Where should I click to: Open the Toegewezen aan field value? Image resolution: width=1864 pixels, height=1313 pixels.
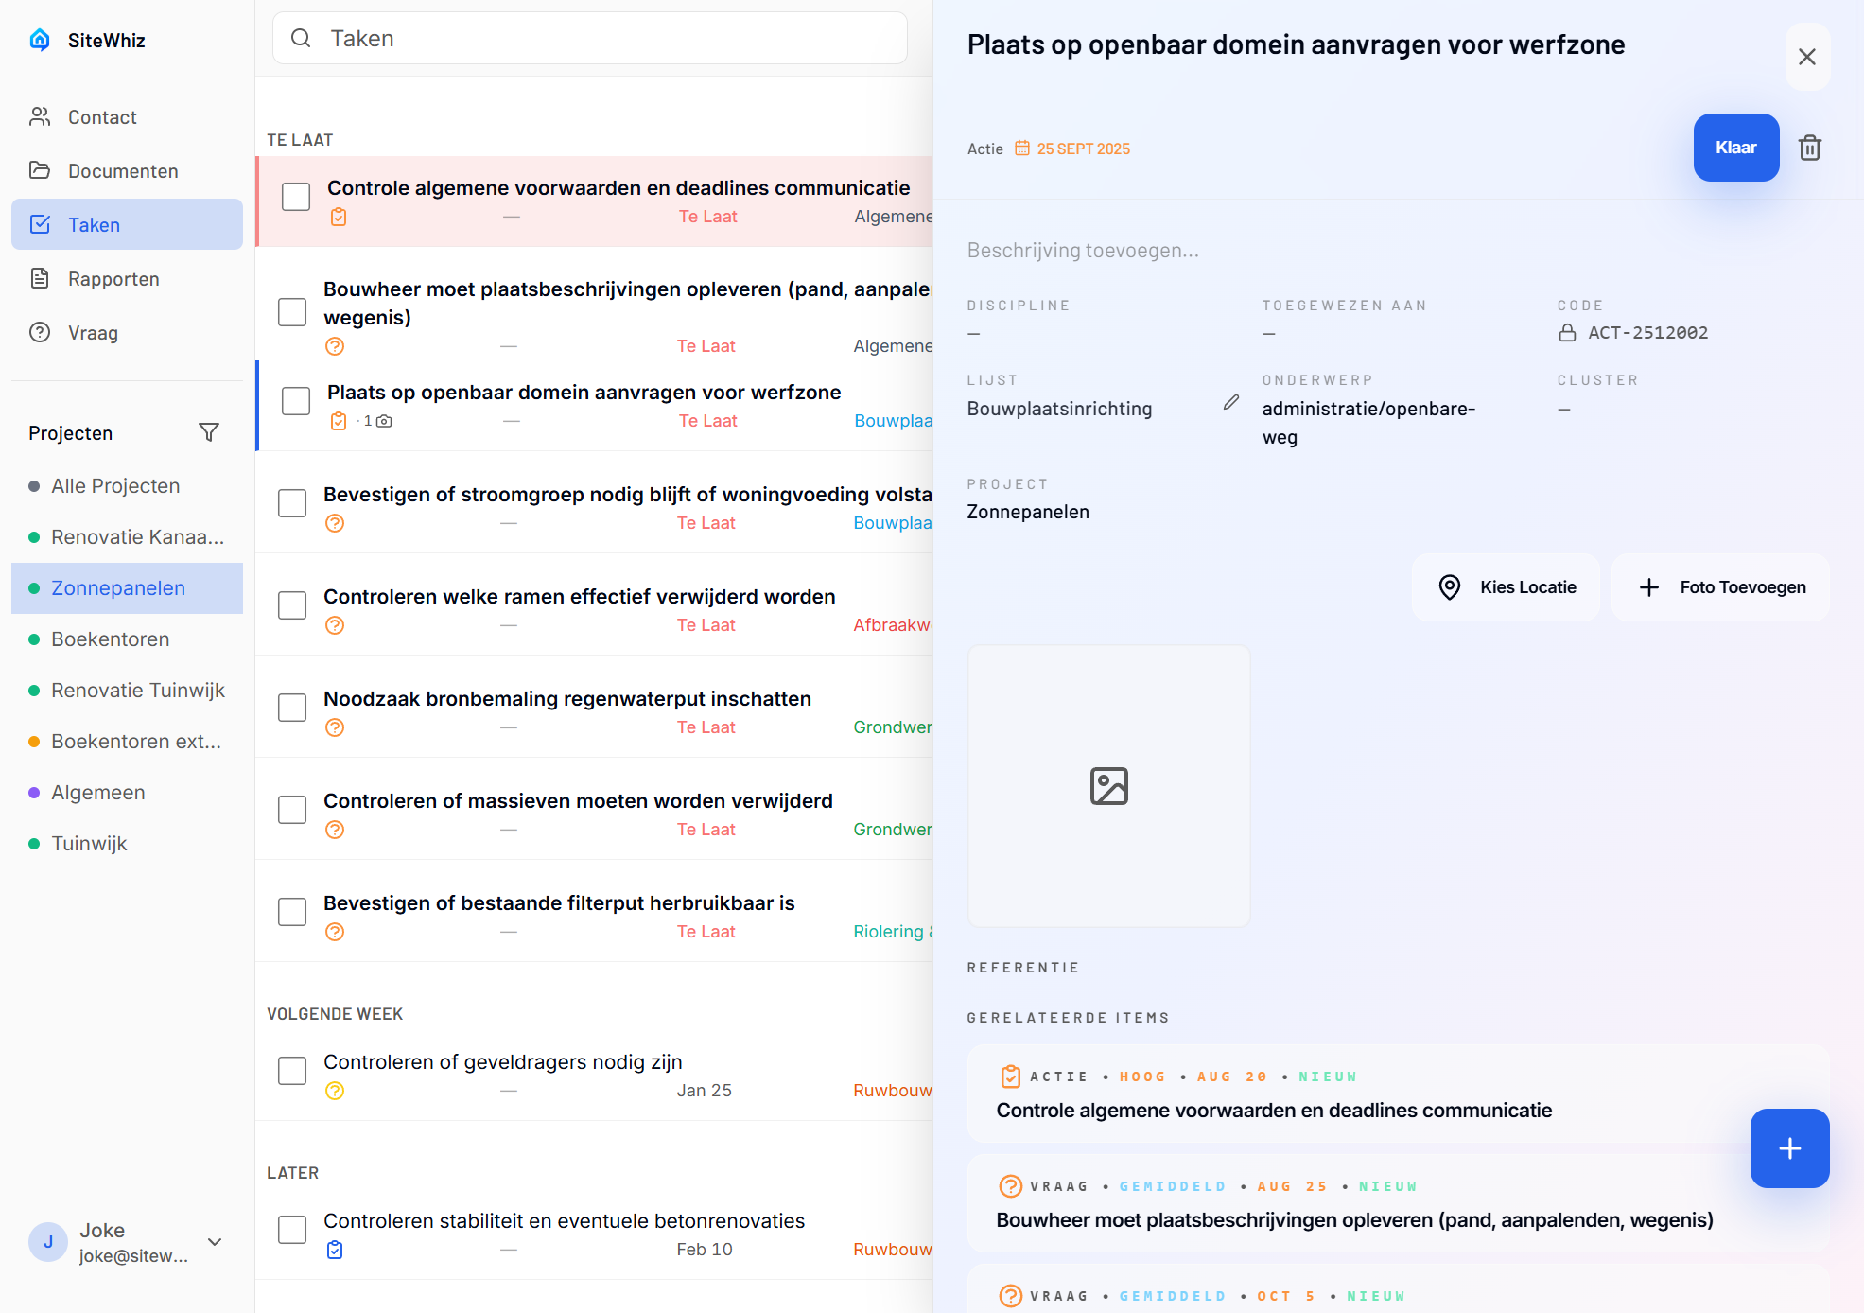(x=1269, y=334)
